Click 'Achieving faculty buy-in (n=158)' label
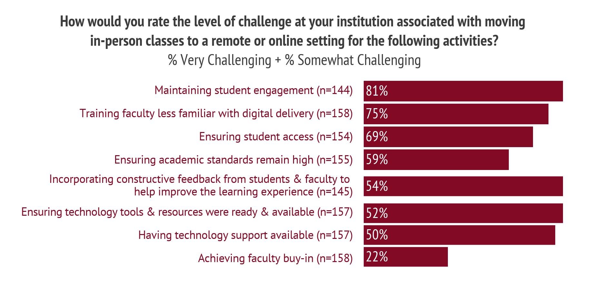 click(275, 259)
